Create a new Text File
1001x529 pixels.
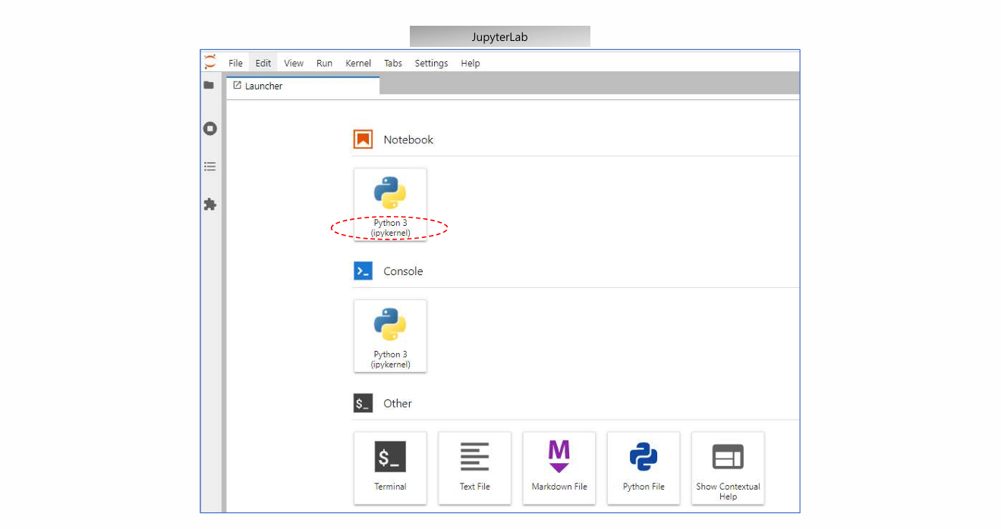pos(474,468)
